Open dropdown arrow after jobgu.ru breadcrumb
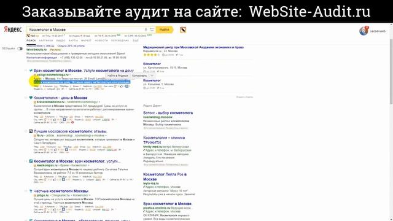The width and height of the screenshot is (393, 221). pos(90,195)
